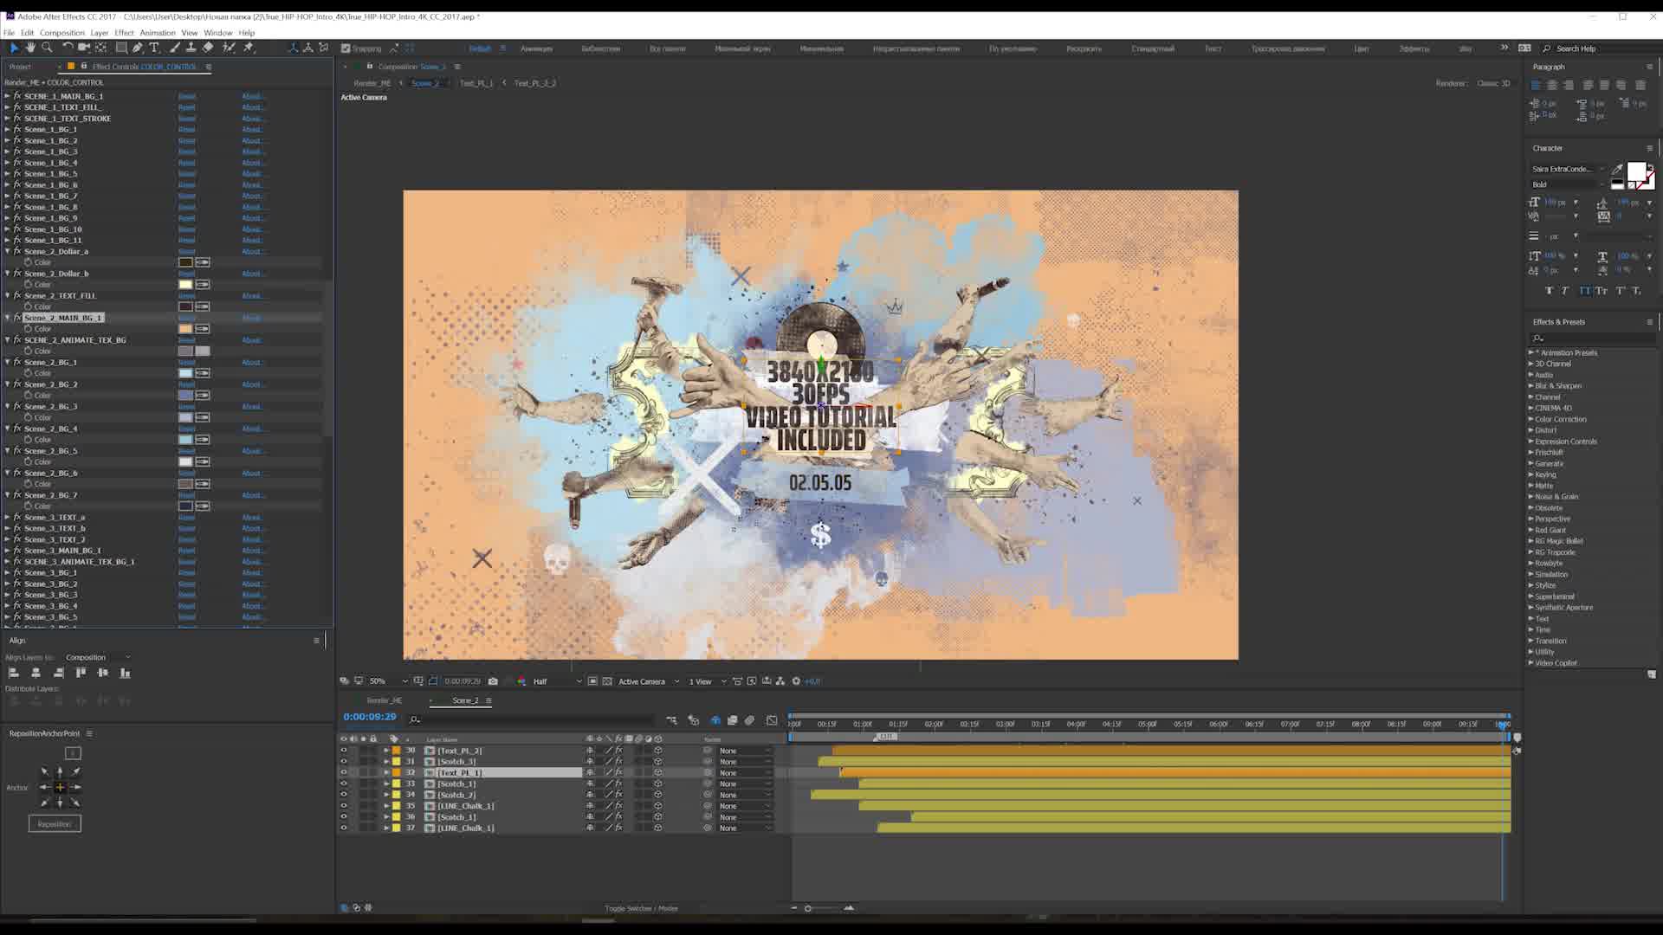1663x935 pixels.
Task: Hide layer 32 Text_PL_1 eye toggle
Action: pyautogui.click(x=344, y=773)
